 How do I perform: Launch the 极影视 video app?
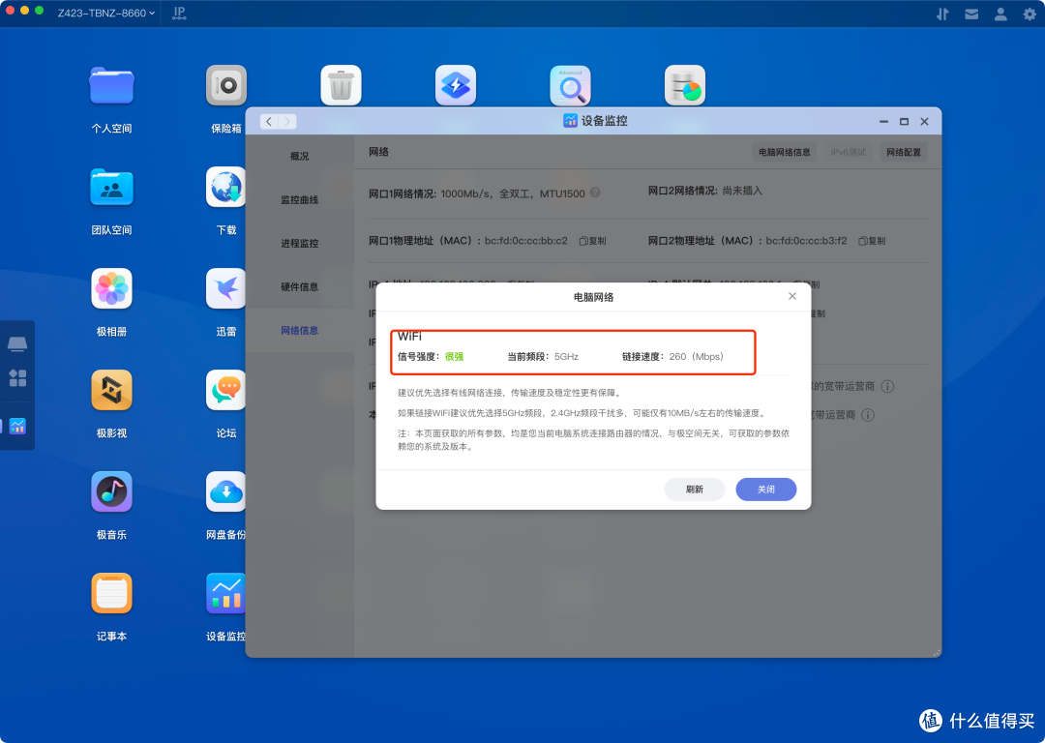point(111,391)
